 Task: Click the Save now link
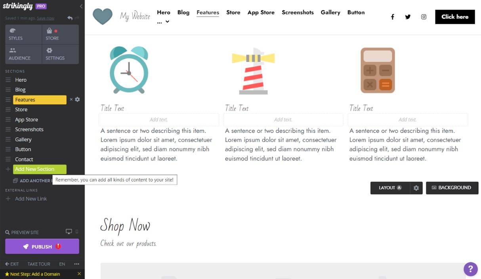tap(46, 18)
